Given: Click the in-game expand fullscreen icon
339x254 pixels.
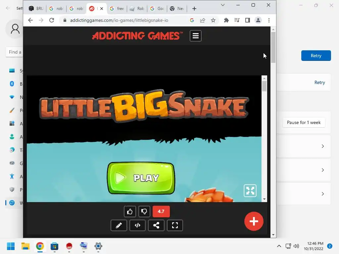Looking at the screenshot, I should tap(250, 191).
